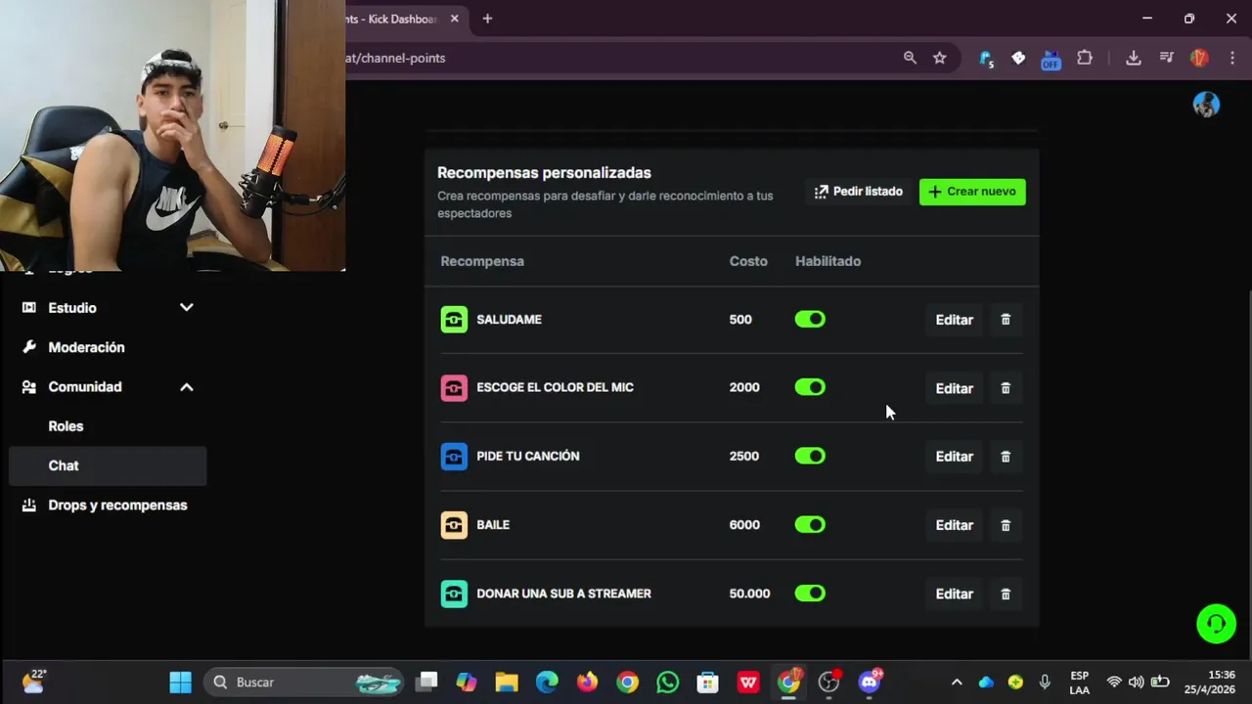The width and height of the screenshot is (1252, 704).
Task: Open File Explorer from the taskbar
Action: [x=506, y=682]
